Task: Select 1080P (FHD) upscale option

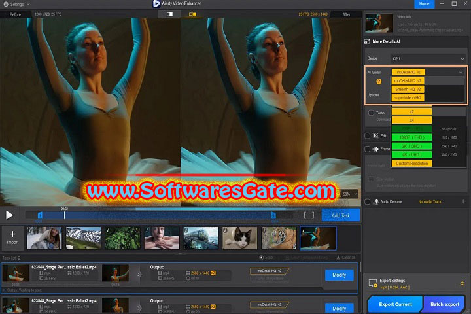Action: pyautogui.click(x=412, y=137)
